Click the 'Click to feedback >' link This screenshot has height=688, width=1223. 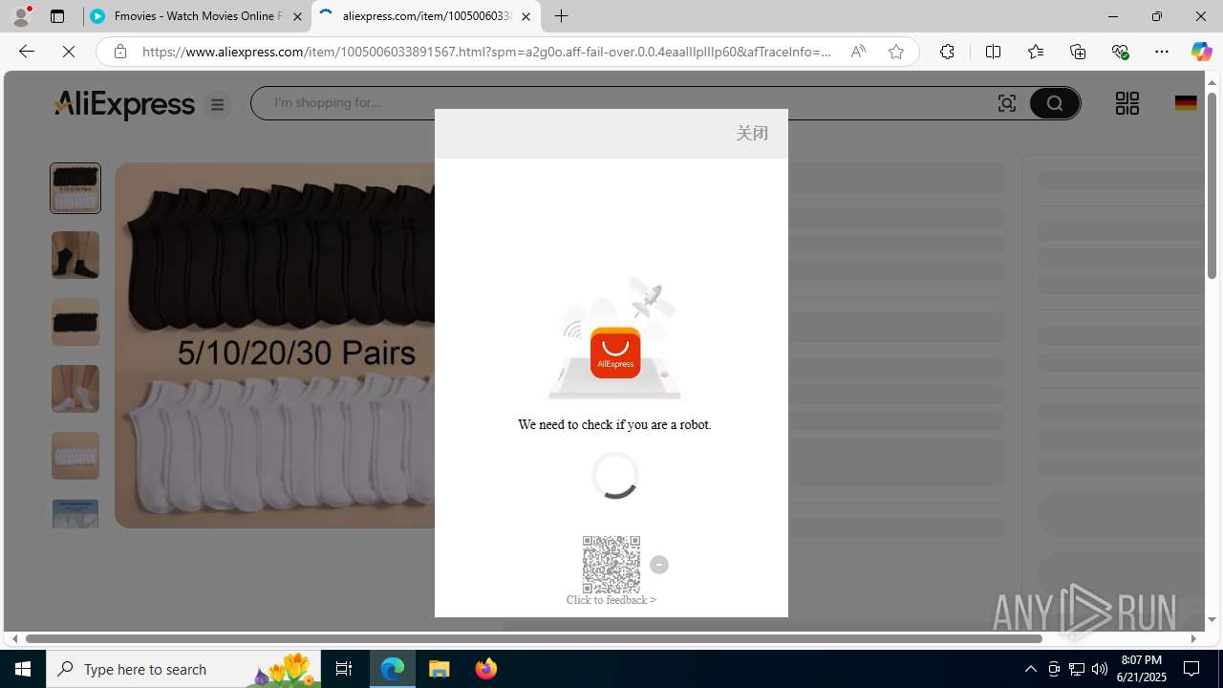(x=611, y=600)
